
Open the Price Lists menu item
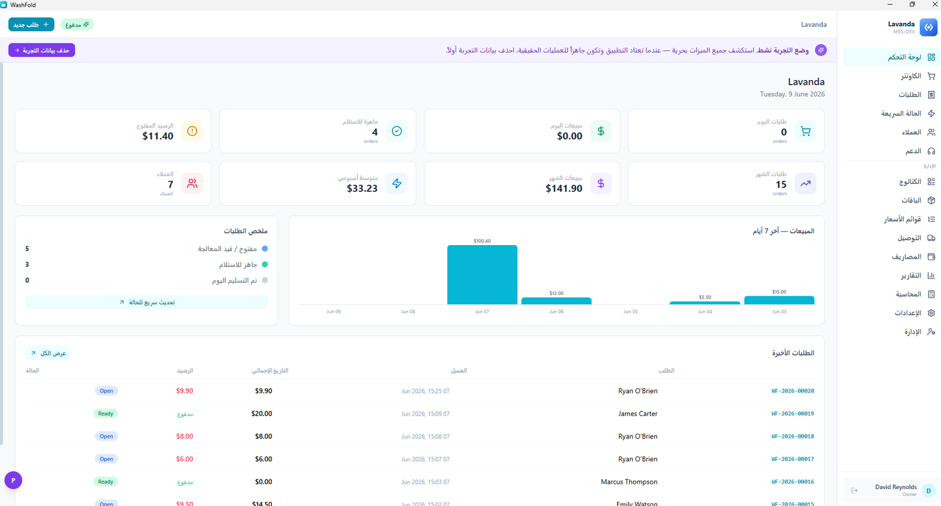pyautogui.click(x=902, y=219)
